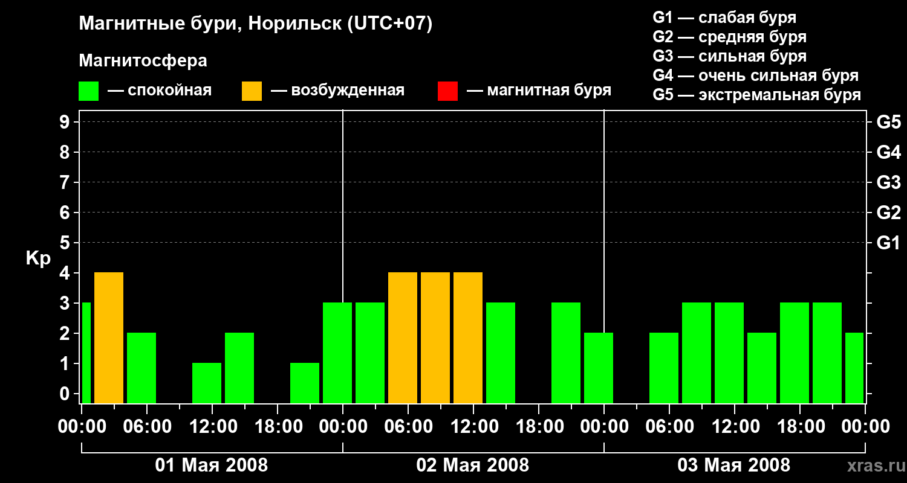Select the orange bar at 12:00 on 02 May
This screenshot has height=483, width=907.
click(468, 337)
